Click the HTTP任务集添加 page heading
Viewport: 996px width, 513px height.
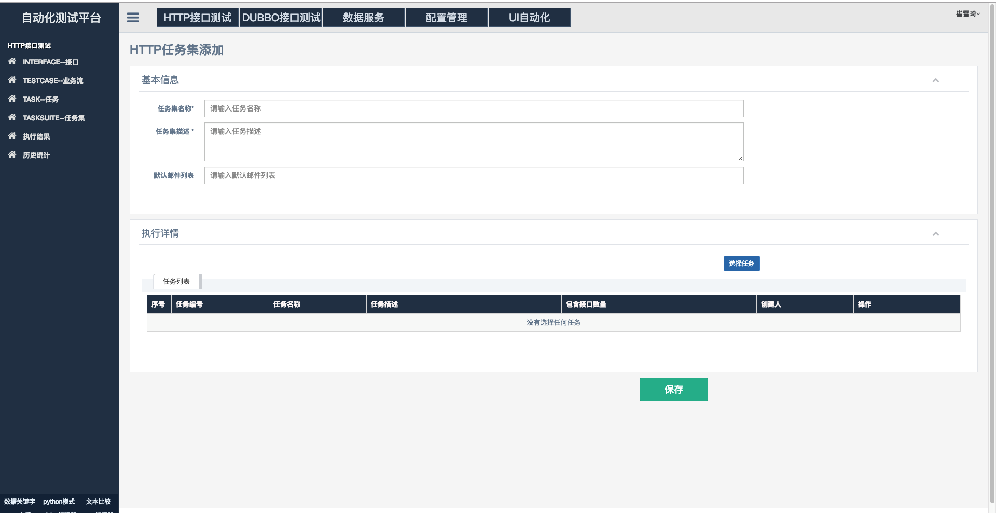(x=176, y=50)
